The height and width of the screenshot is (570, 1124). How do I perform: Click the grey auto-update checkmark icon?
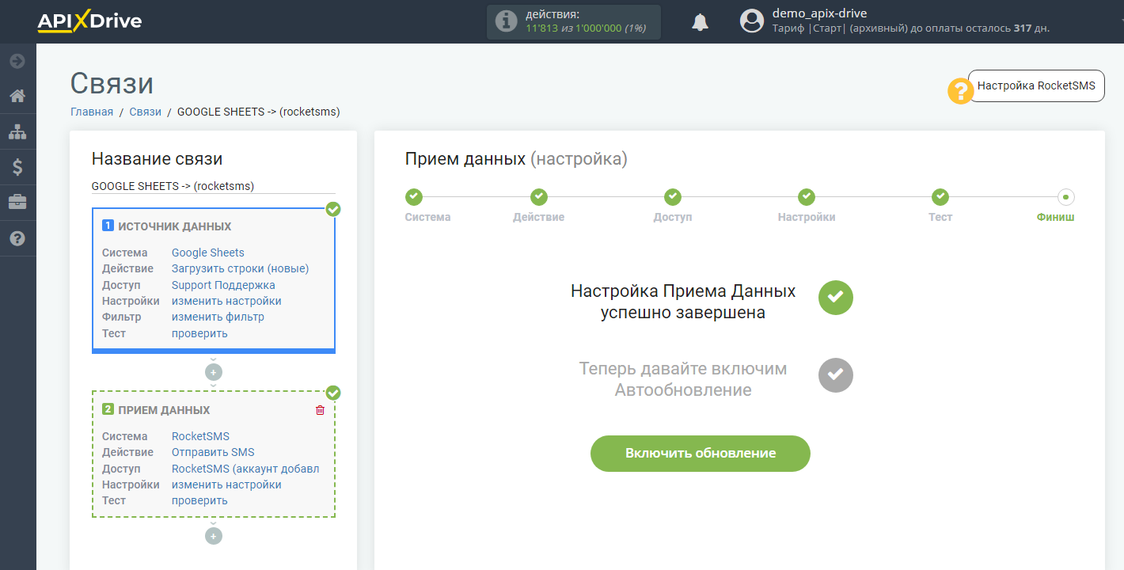coord(836,374)
